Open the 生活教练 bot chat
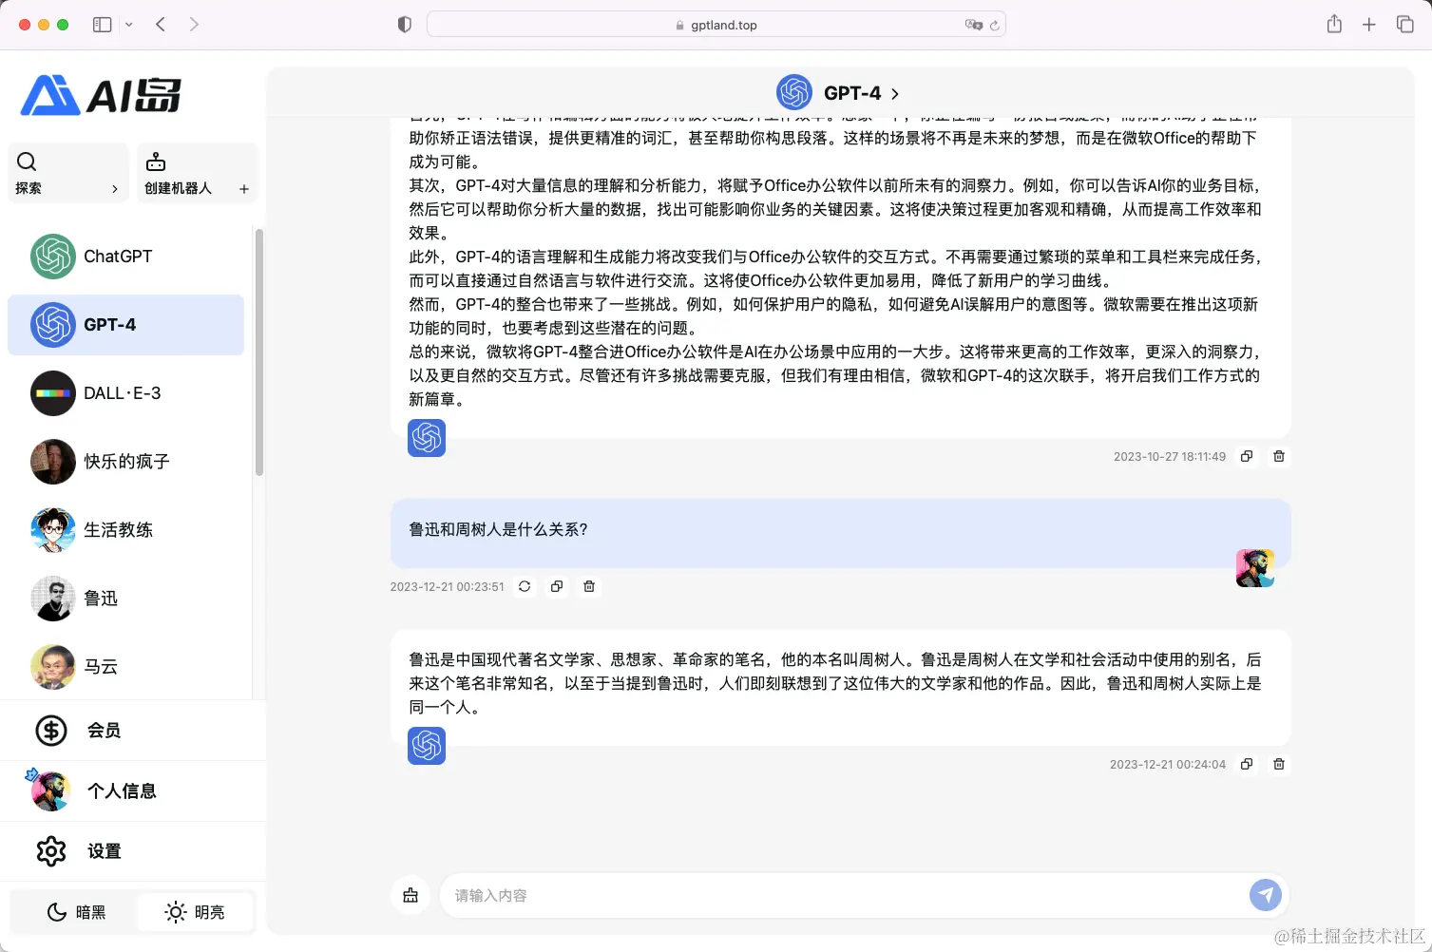 [x=125, y=530]
